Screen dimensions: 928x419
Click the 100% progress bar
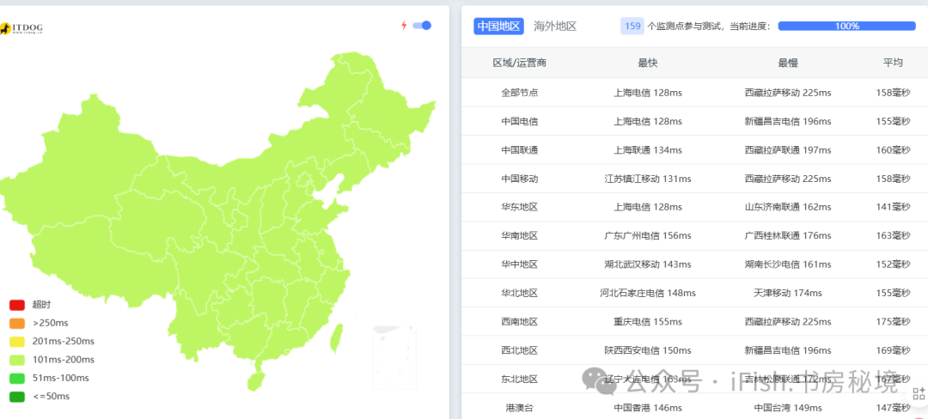[846, 26]
